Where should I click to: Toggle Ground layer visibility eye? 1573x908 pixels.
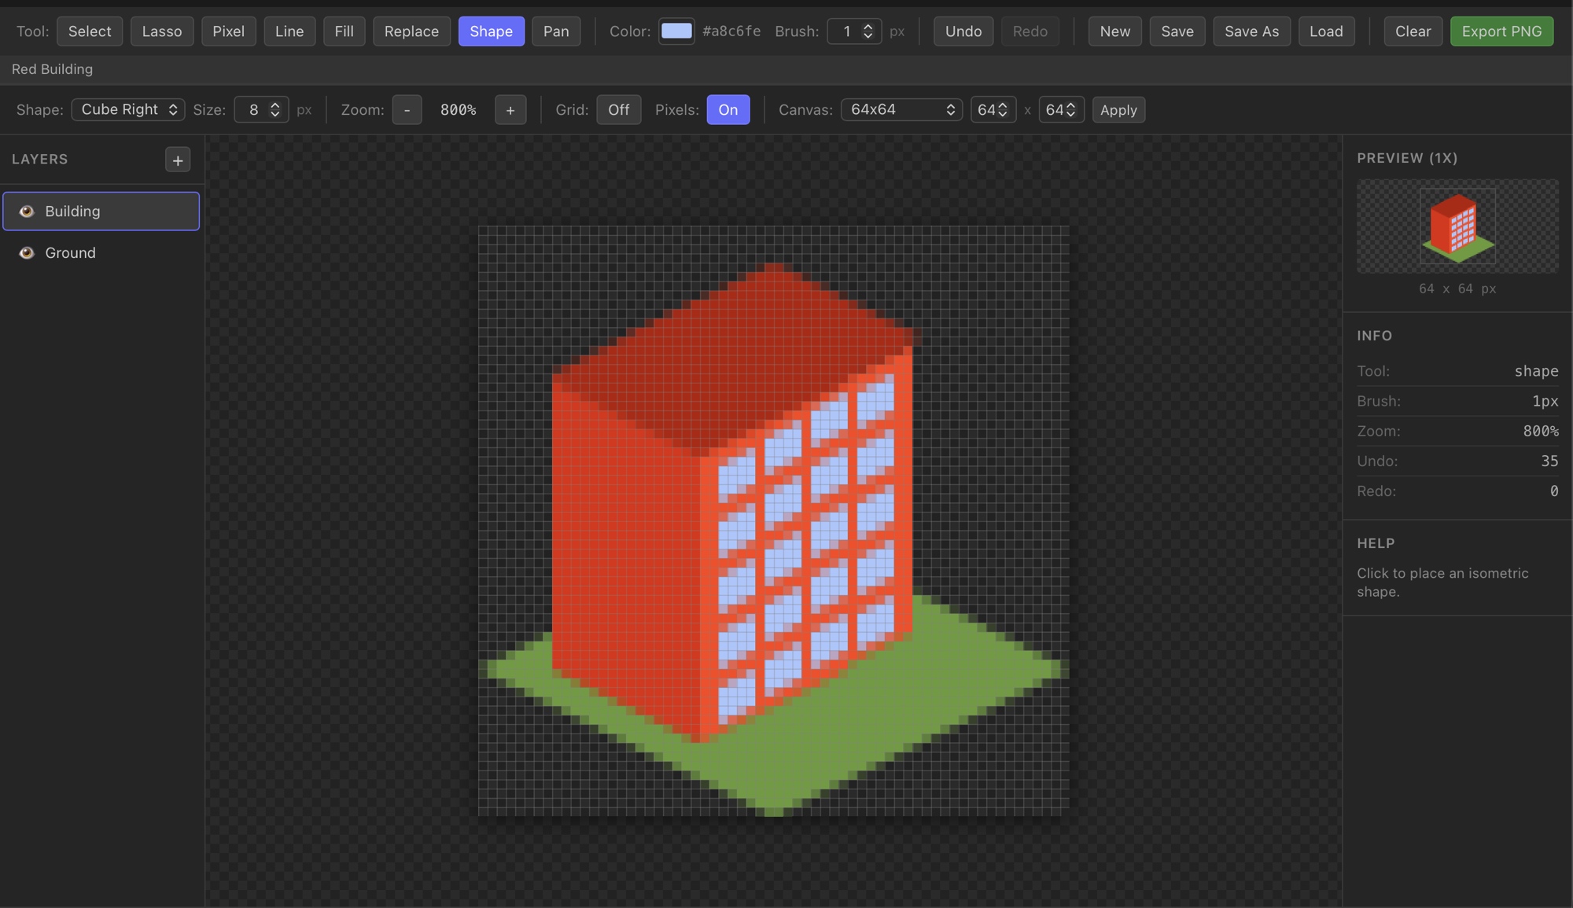(27, 253)
